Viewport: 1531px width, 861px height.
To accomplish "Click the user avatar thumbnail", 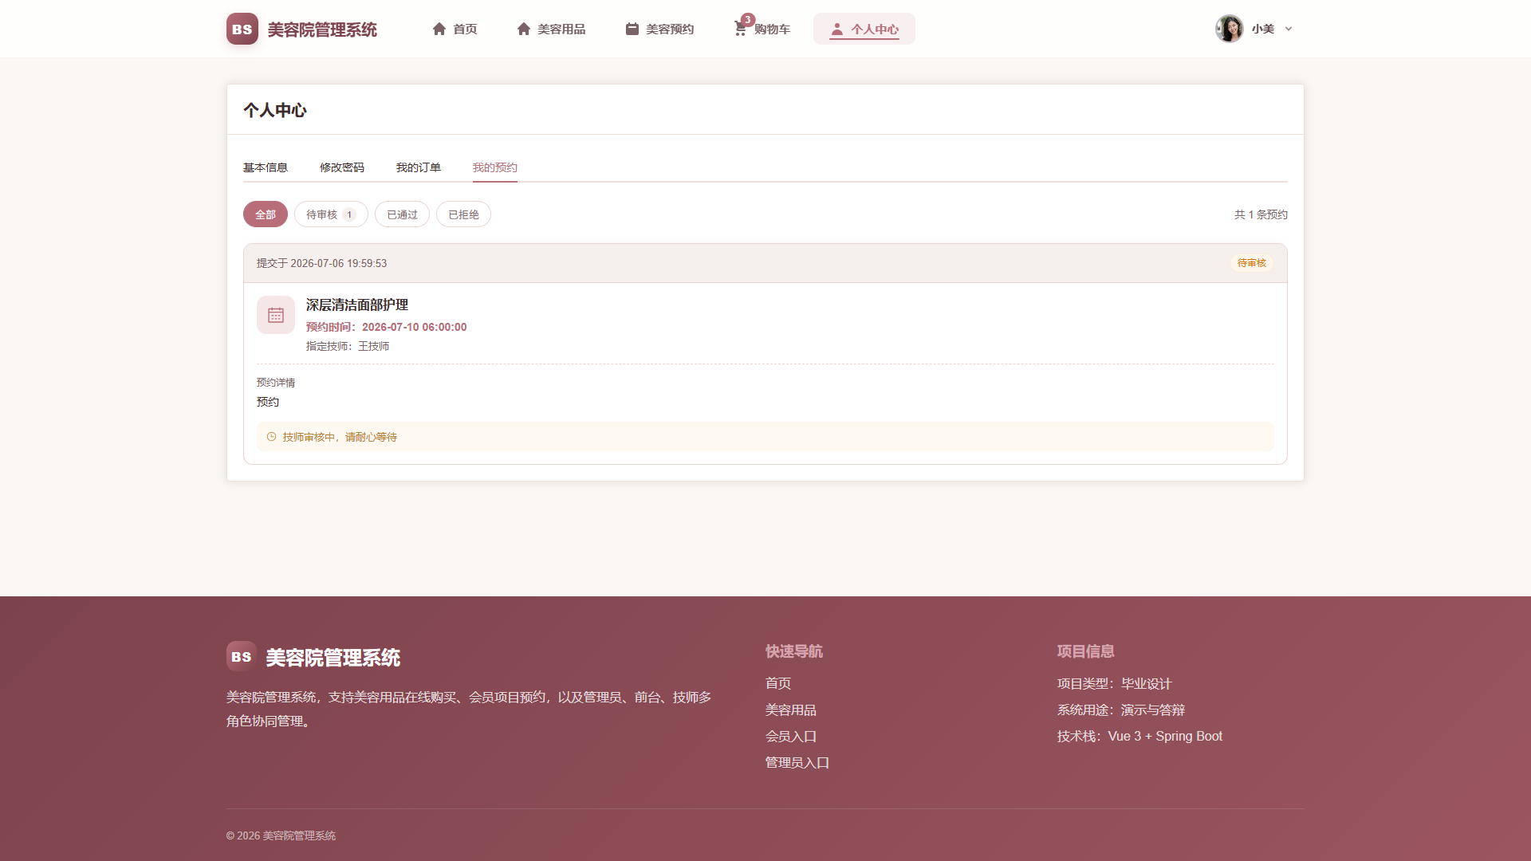I will click(1229, 29).
